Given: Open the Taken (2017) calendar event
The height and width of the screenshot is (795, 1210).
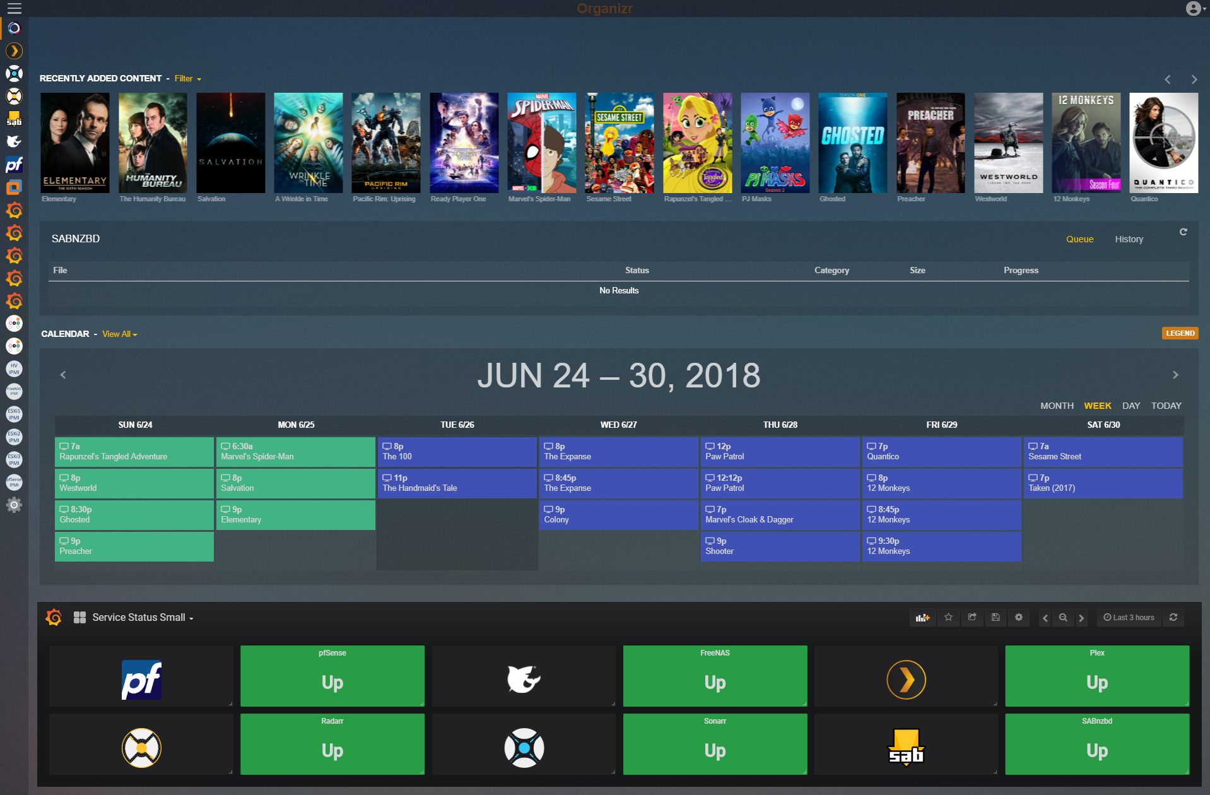Looking at the screenshot, I should click(1103, 483).
